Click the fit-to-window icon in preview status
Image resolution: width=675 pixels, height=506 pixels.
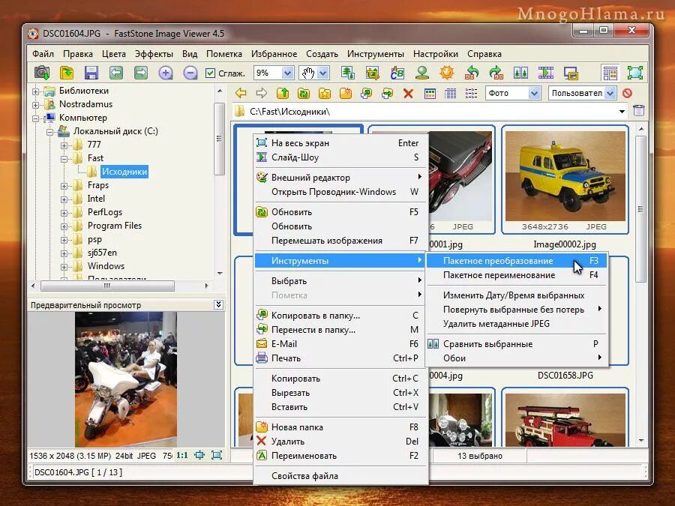click(199, 455)
